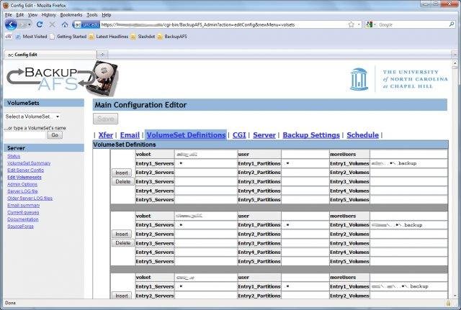Click the VolumeSet name text field
The width and height of the screenshot is (461, 310).
pyautogui.click(x=25, y=135)
